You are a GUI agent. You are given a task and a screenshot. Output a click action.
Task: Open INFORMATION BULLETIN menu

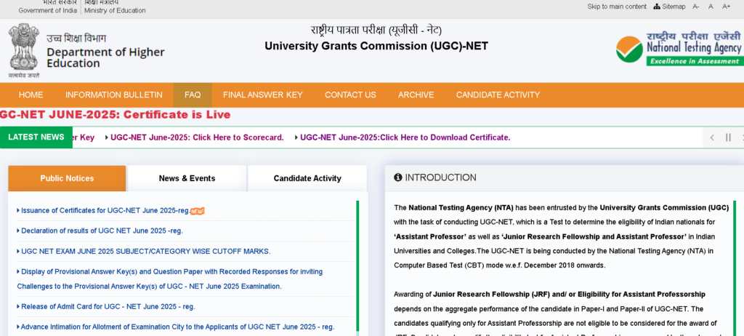pyautogui.click(x=114, y=95)
